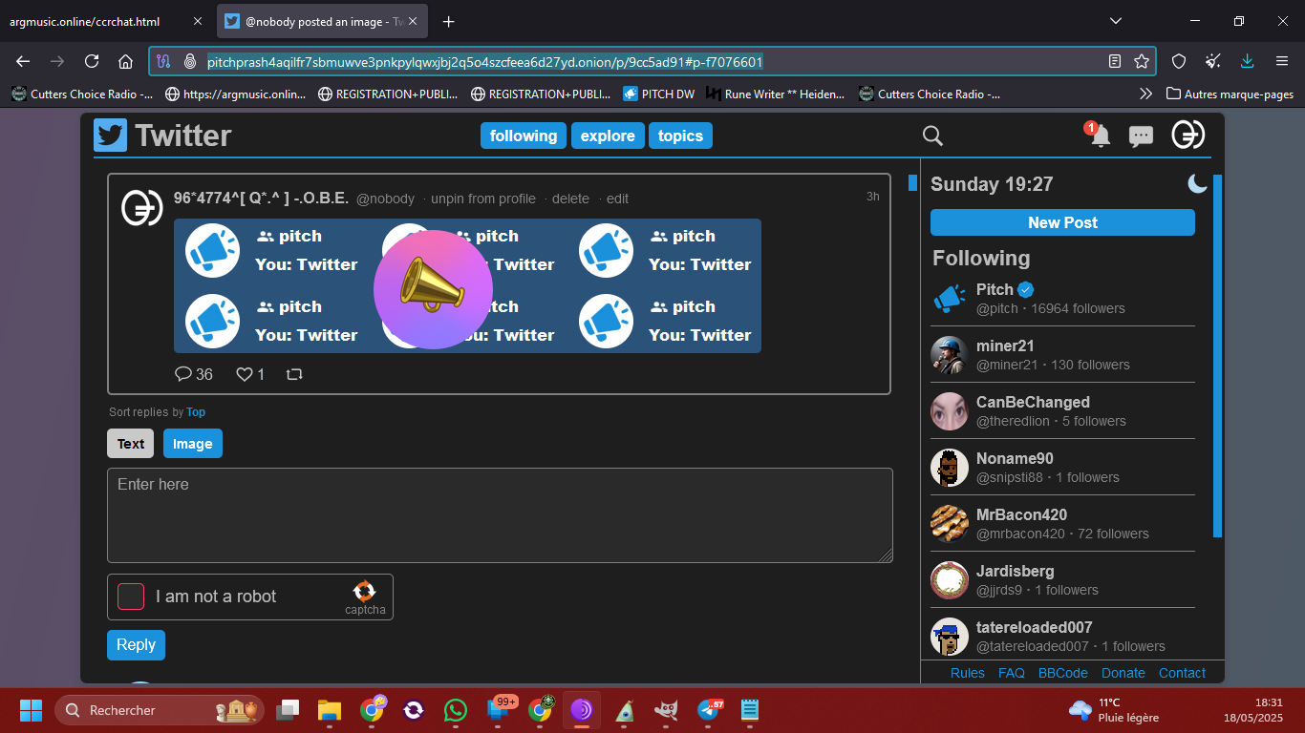The image size is (1305, 733).
Task: Click unpin from profile link
Action: pyautogui.click(x=483, y=199)
